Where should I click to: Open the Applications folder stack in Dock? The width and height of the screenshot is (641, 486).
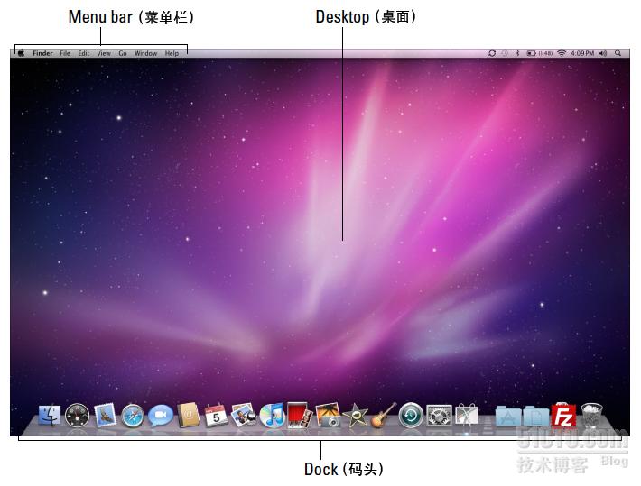point(507,416)
